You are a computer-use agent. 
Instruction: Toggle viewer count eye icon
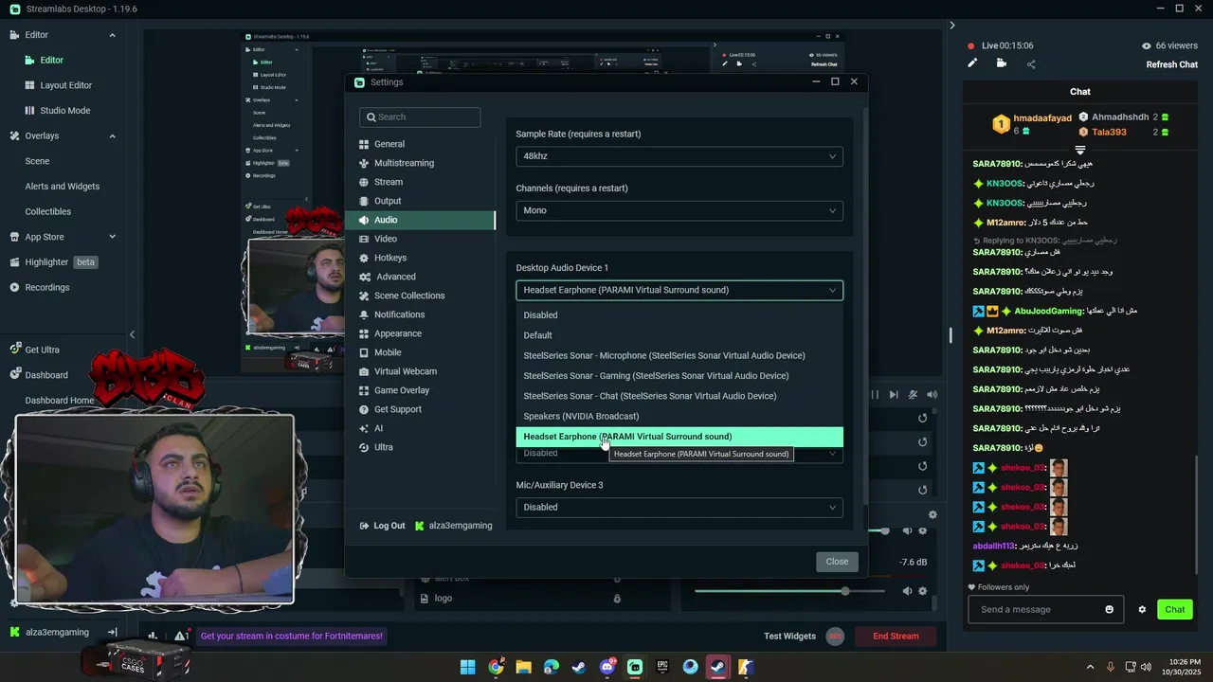point(1147,45)
